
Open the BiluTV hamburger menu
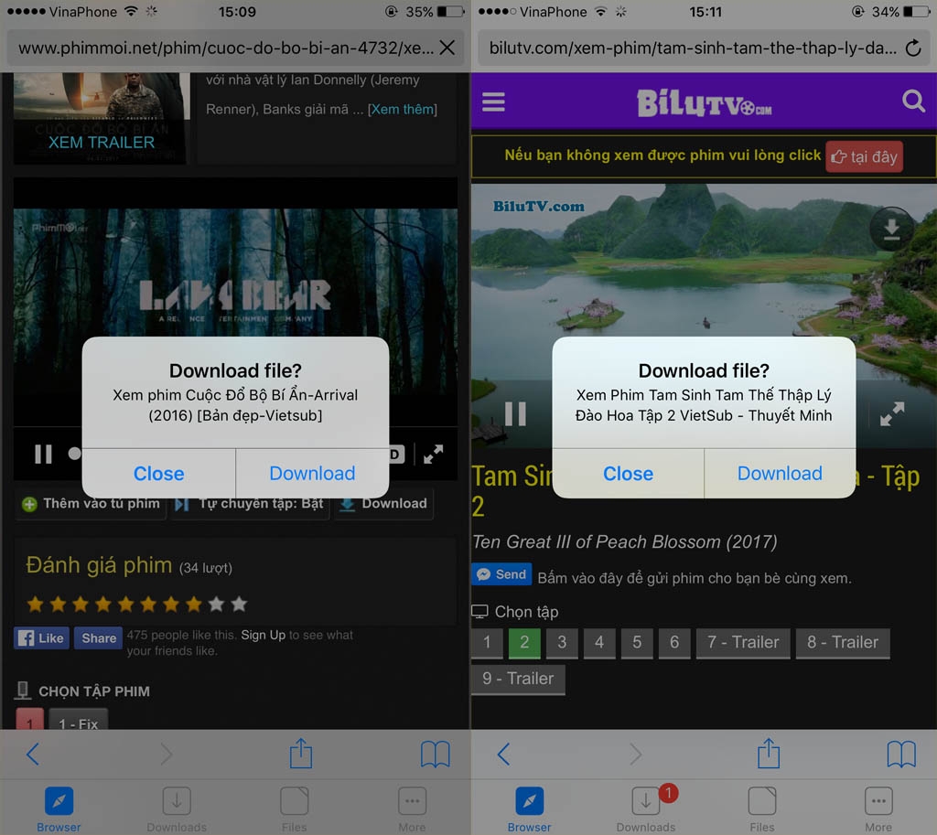(x=493, y=102)
